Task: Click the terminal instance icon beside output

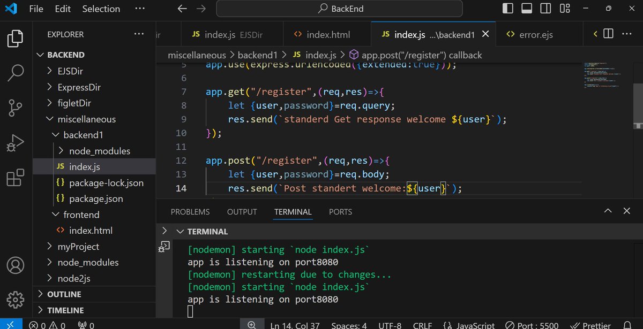Action: tap(165, 246)
